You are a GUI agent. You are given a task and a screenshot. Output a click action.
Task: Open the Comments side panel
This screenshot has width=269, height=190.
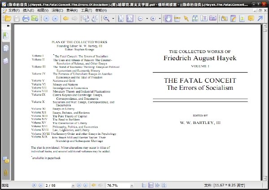click(6, 160)
